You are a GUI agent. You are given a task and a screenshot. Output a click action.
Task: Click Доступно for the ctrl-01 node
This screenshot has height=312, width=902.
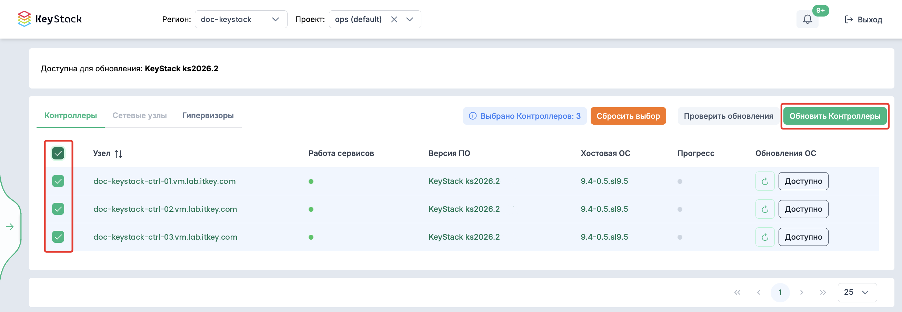coord(803,181)
